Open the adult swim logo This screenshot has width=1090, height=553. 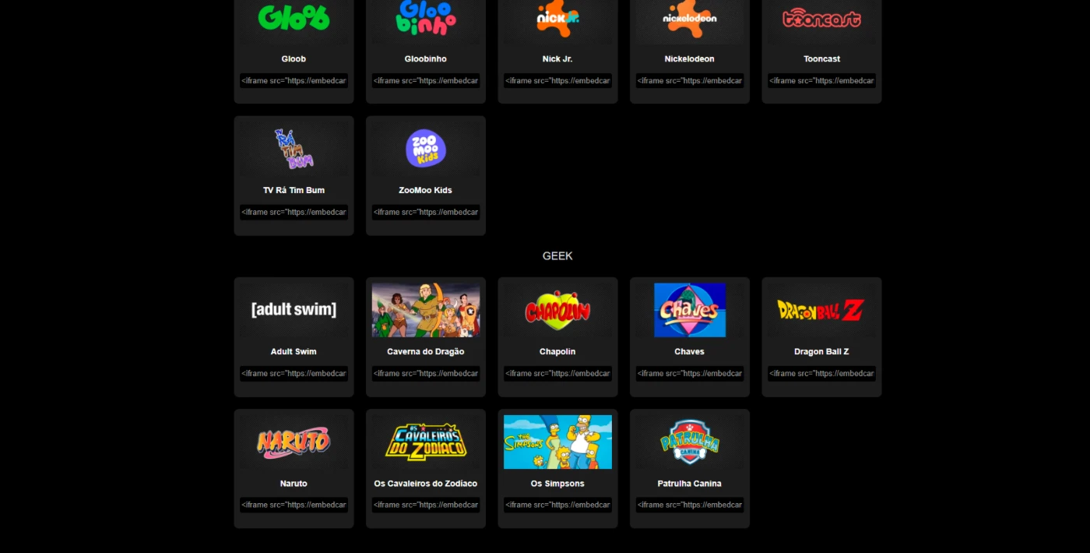pyautogui.click(x=294, y=309)
